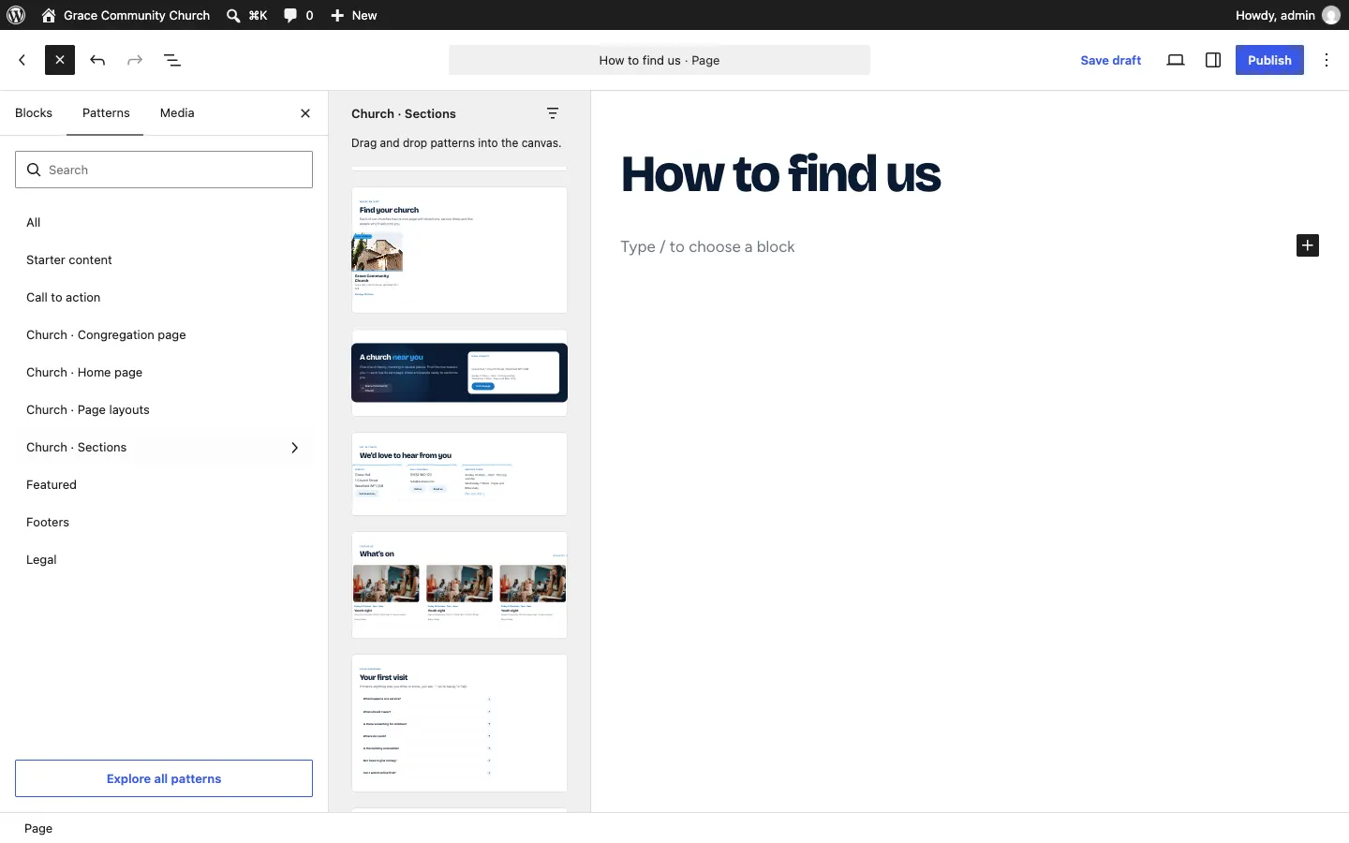Select the Footers category
Screen dimensions: 1349x843
[x=164, y=523]
